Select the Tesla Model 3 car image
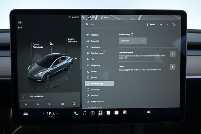 click(x=50, y=67)
